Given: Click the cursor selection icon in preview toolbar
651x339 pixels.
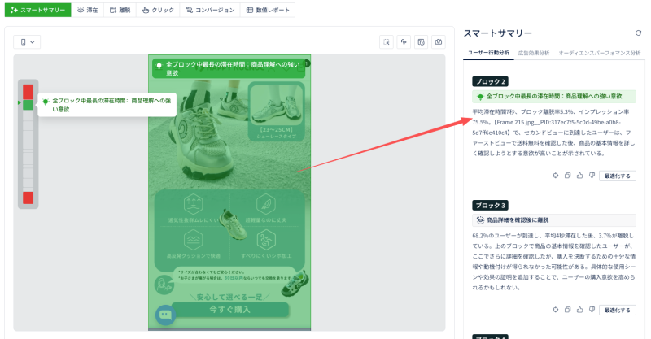Looking at the screenshot, I should (x=387, y=41).
